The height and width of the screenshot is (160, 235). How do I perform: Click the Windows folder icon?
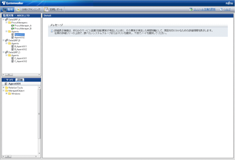9,93
